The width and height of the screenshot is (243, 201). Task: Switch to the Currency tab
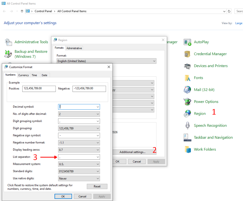pyautogui.click(x=24, y=75)
